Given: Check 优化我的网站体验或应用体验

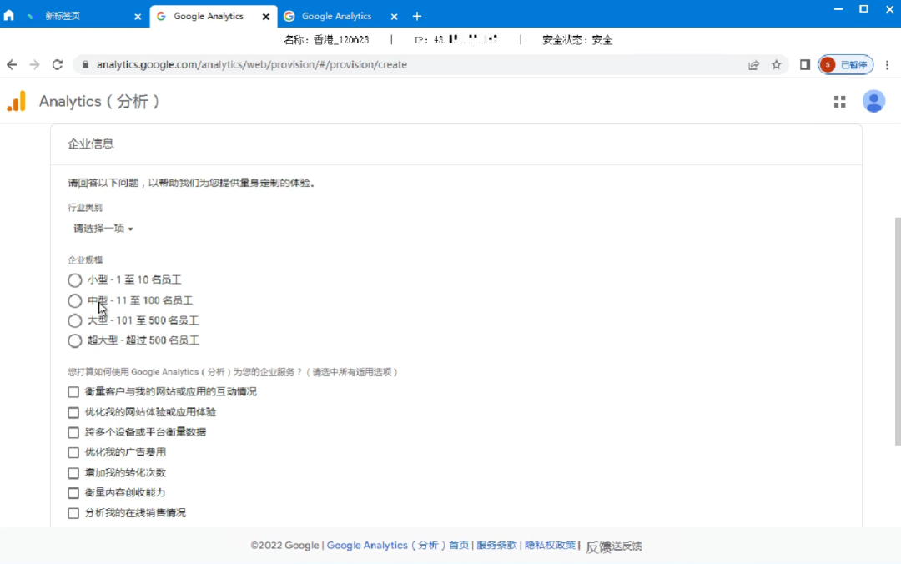Looking at the screenshot, I should (73, 412).
